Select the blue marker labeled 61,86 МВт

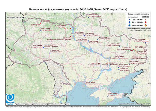(85, 85)
